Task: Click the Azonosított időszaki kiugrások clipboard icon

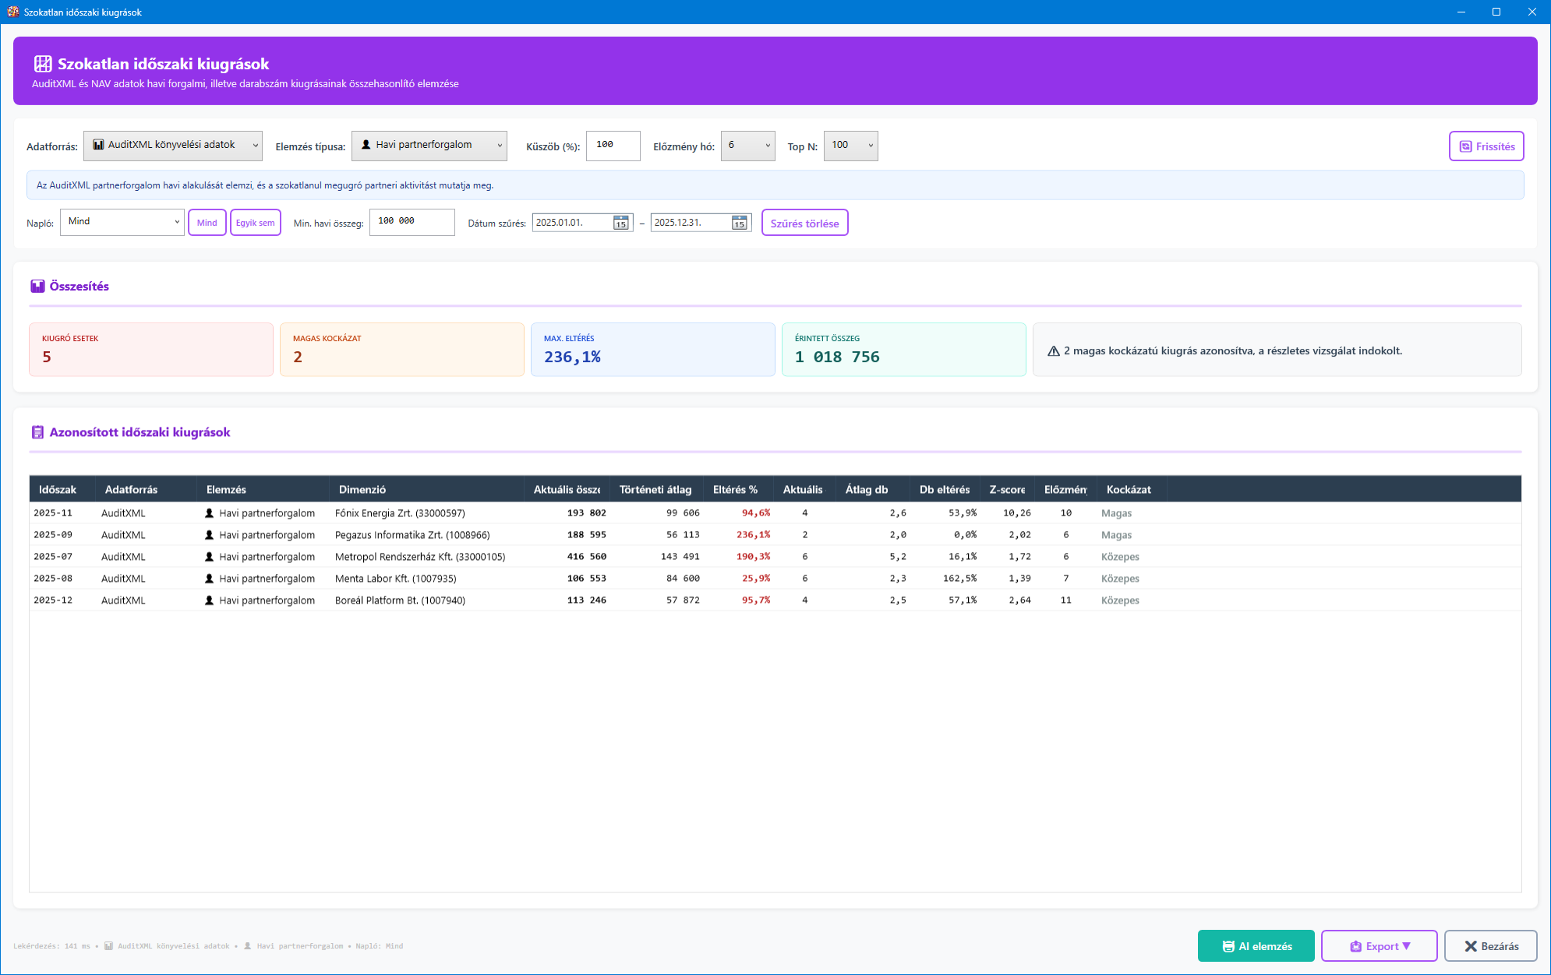Action: tap(37, 432)
